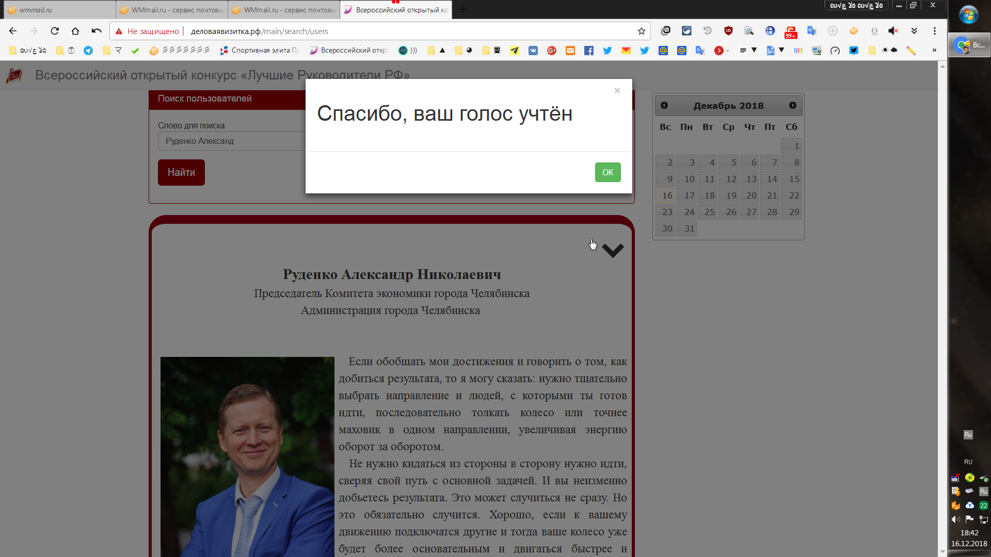Click the green OK button in the dialog
The image size is (991, 557).
(608, 172)
